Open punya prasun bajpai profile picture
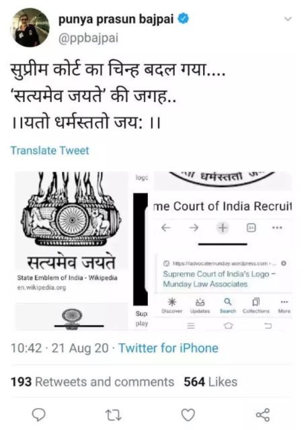This screenshot has width=304, height=430. tap(30, 28)
